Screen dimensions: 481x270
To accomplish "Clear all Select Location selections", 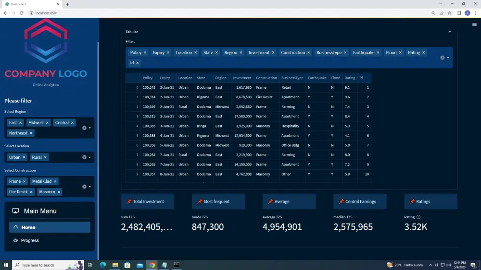I will [x=84, y=157].
